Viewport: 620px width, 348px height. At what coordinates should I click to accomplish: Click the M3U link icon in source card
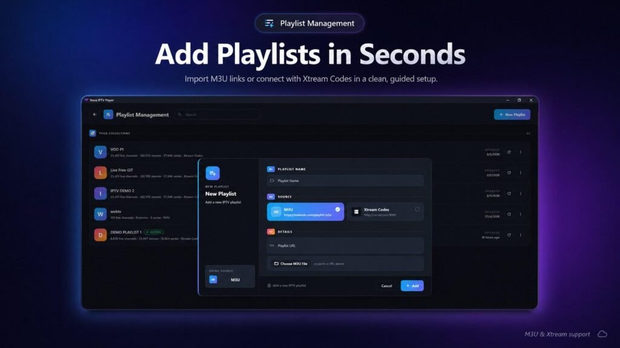point(276,212)
